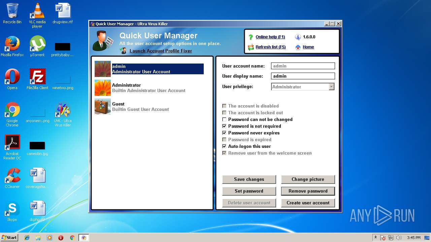This screenshot has width=431, height=242.
Task: Click the Refresh list arrows icon
Action: [251, 47]
